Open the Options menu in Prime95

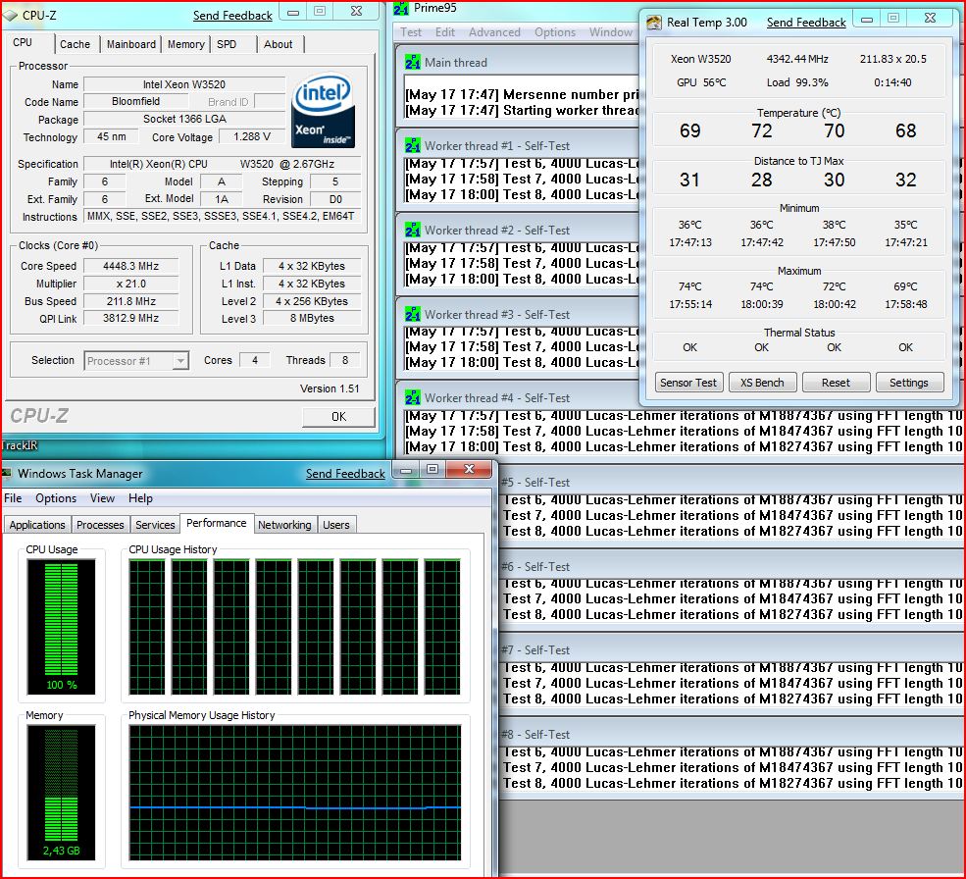tap(554, 32)
